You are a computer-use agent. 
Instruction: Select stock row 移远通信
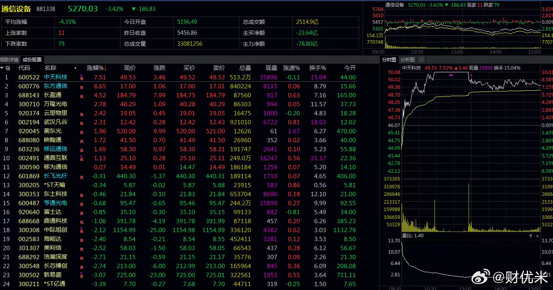point(178,149)
